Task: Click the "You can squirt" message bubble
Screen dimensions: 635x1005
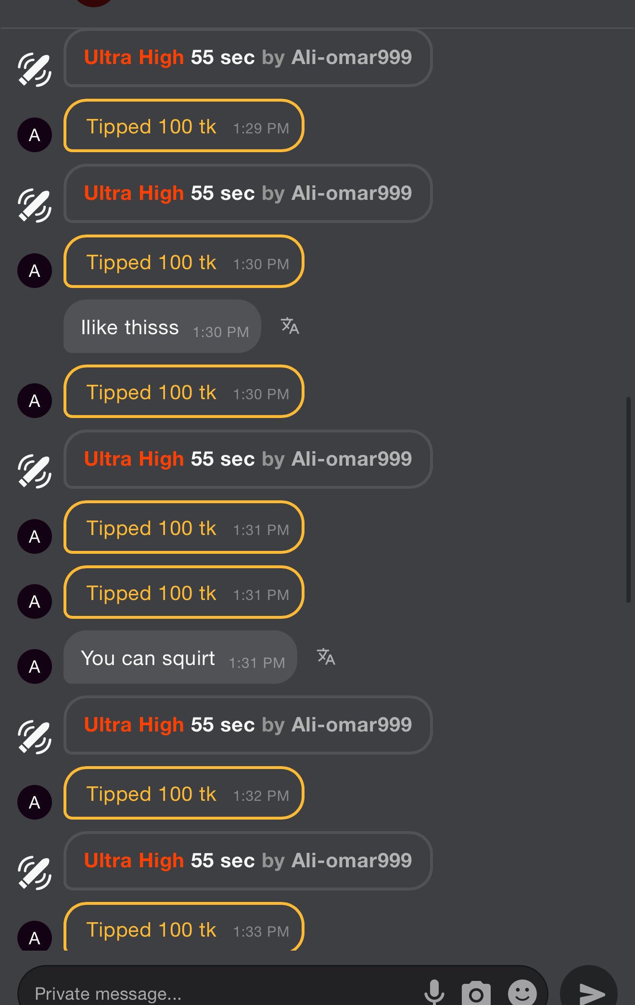Action: [x=180, y=658]
